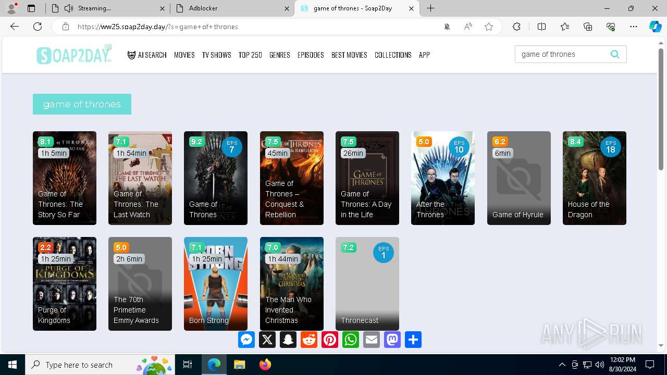Open Microsoft Edge from taskbar
Screen dimensions: 667x375
click(x=214, y=365)
